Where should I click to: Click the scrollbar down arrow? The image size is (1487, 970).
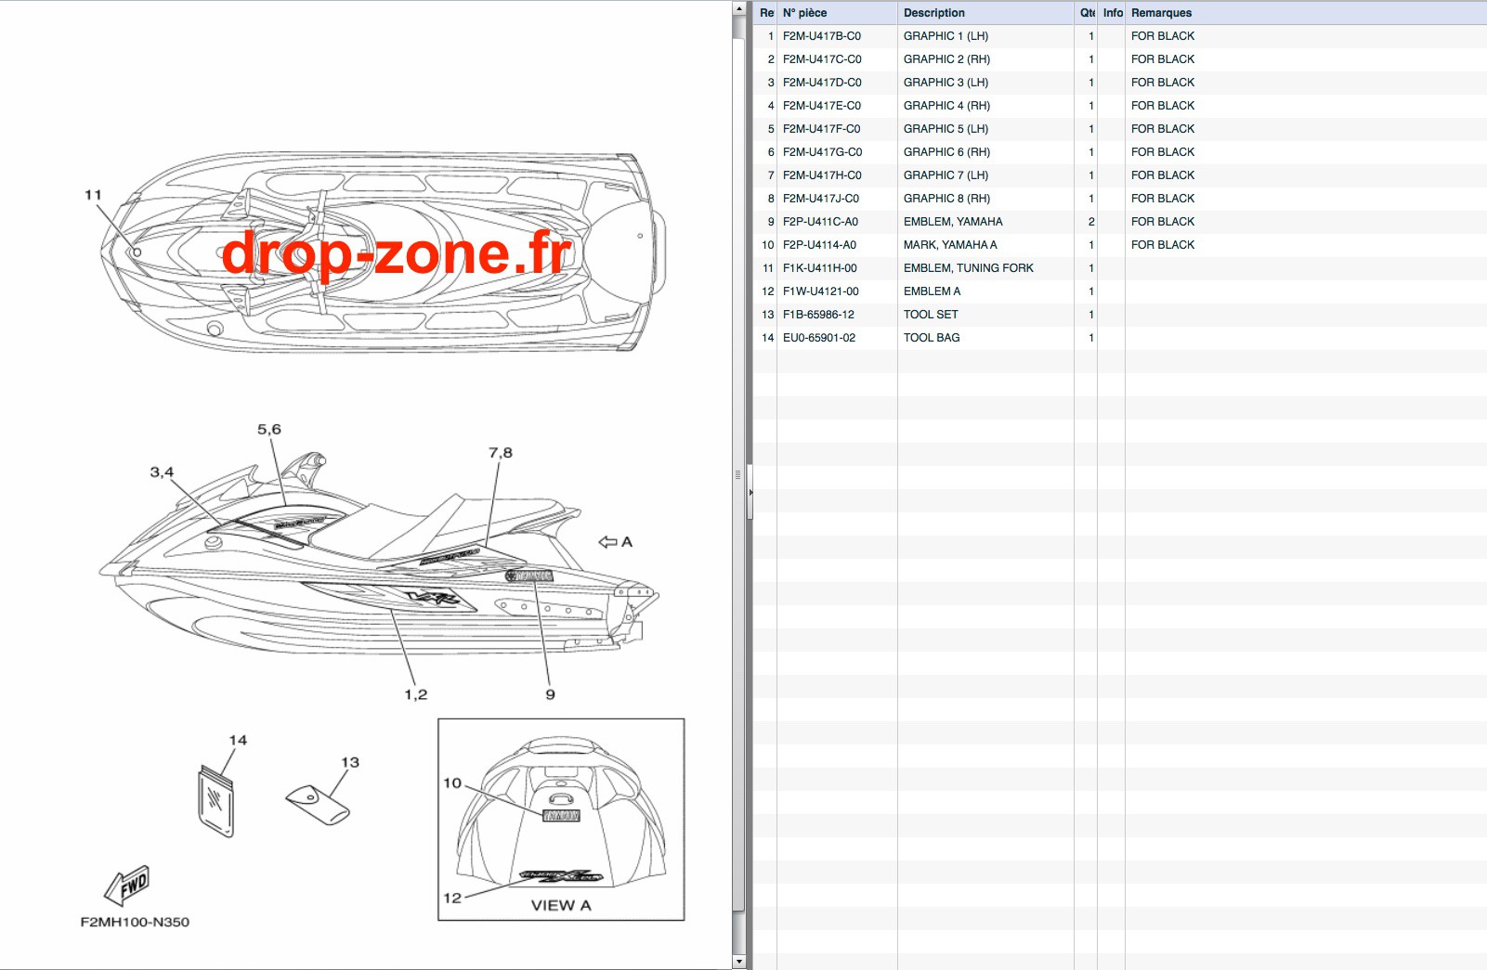tap(738, 962)
